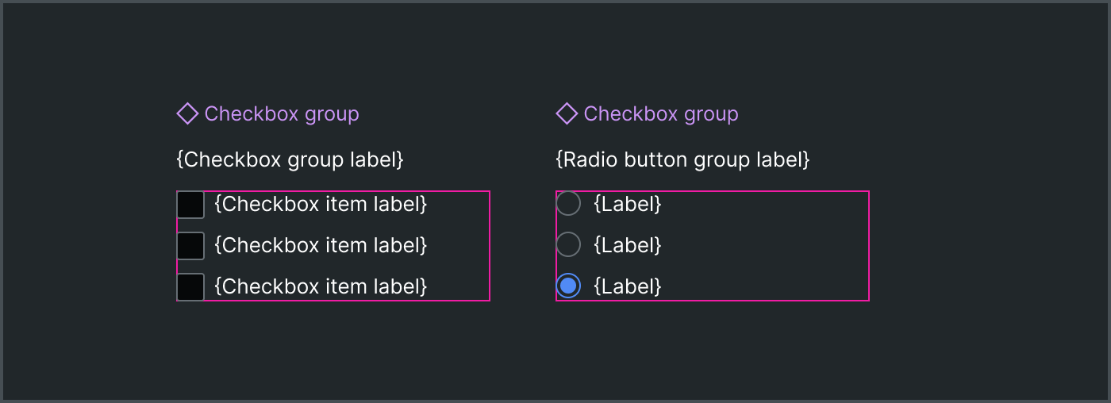Viewport: 1111px width, 403px height.
Task: Click the "{Checkbox group label}" text
Action: pos(290,160)
